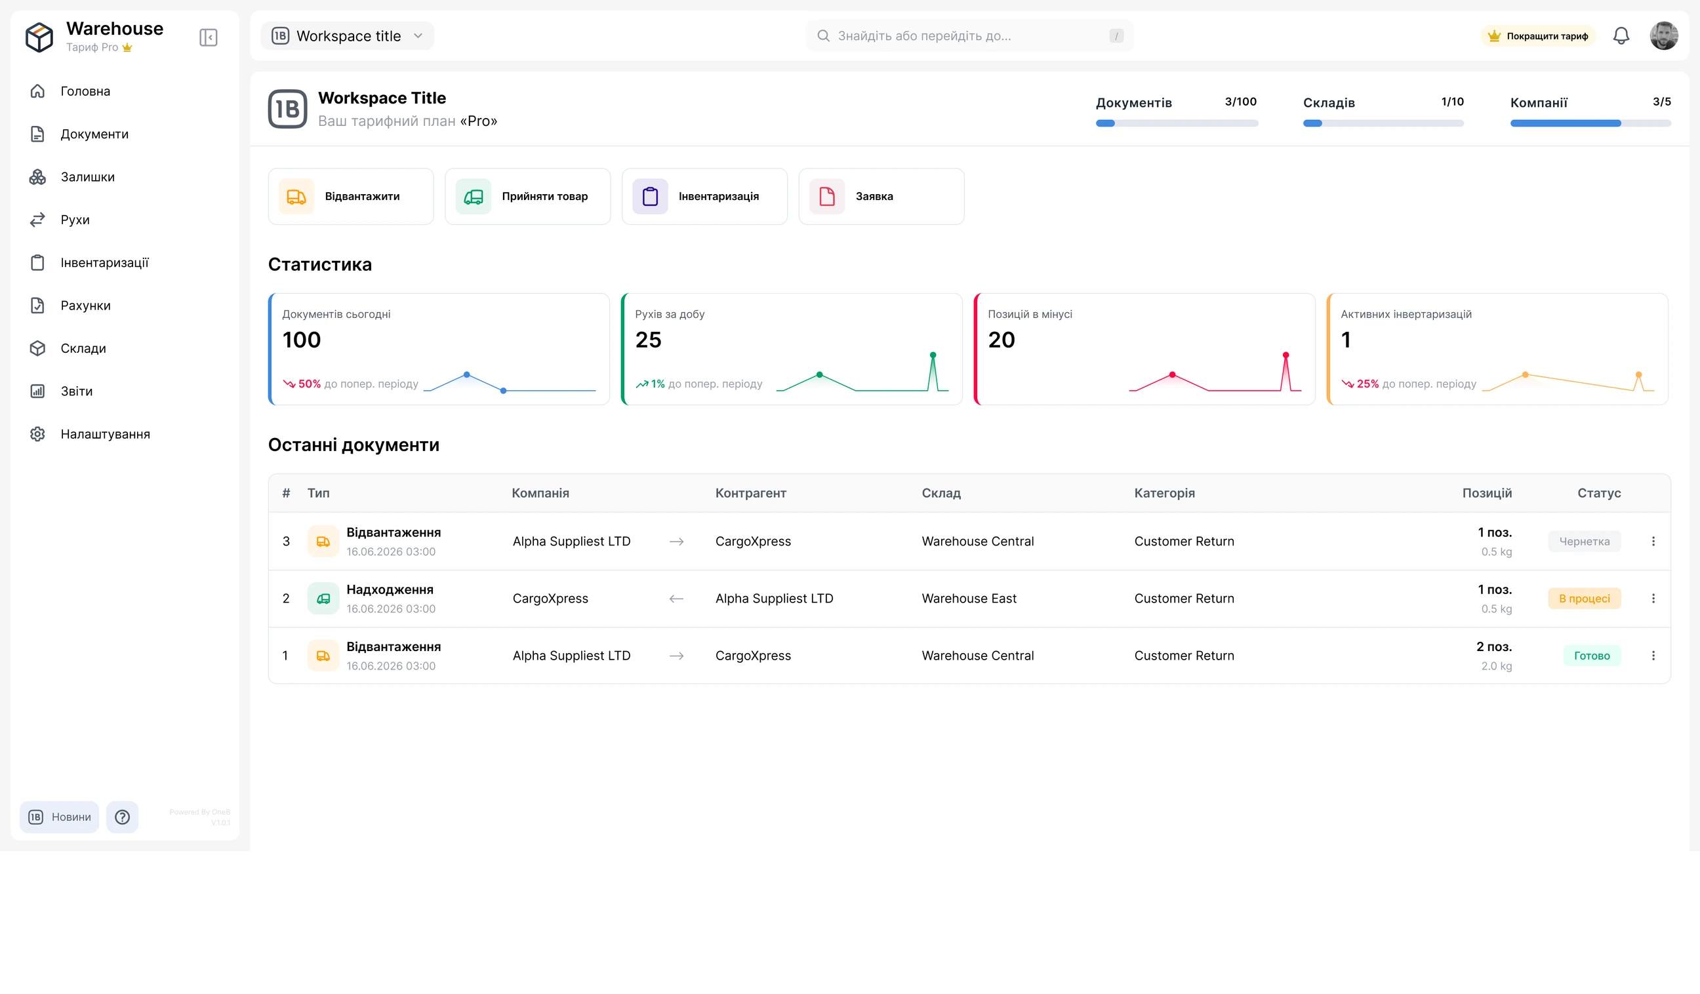Click the Надходження green truck icon
Viewport: 1700px width, 994px height.
(x=323, y=598)
